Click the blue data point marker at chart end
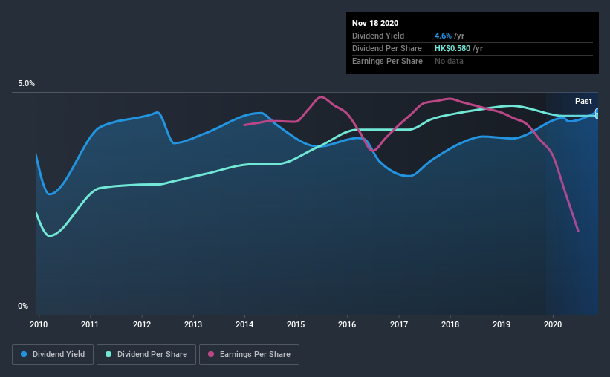This screenshot has height=377, width=610. tap(597, 112)
